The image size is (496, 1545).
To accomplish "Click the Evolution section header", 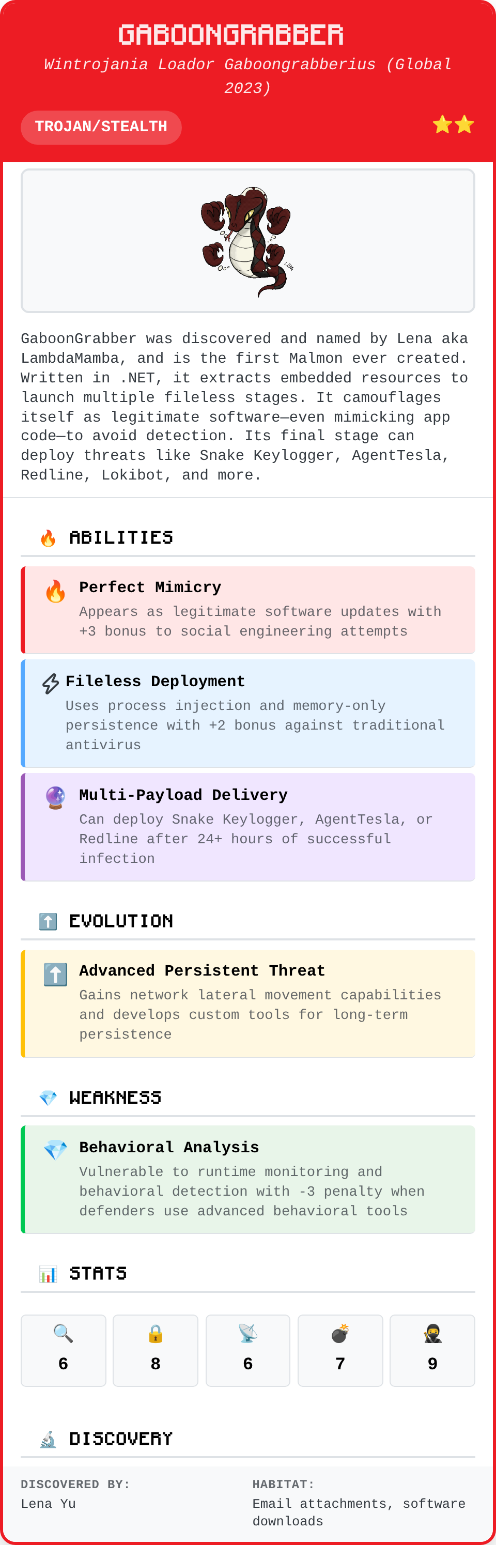I will (120, 921).
